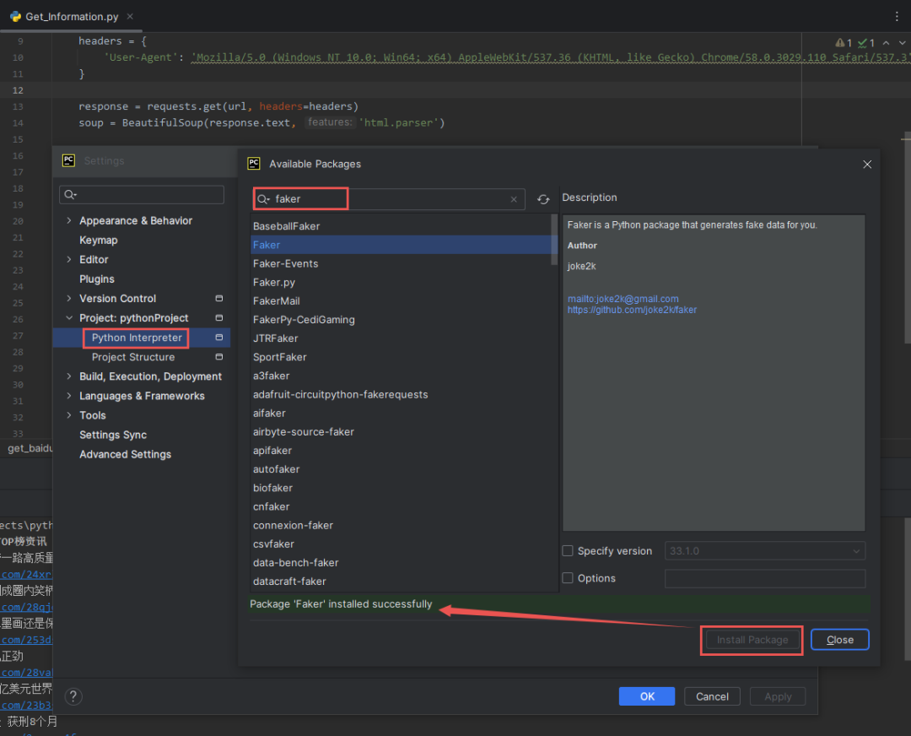This screenshot has width=911, height=736.
Task: Go to previous highlighted error arrow
Action: pos(886,43)
